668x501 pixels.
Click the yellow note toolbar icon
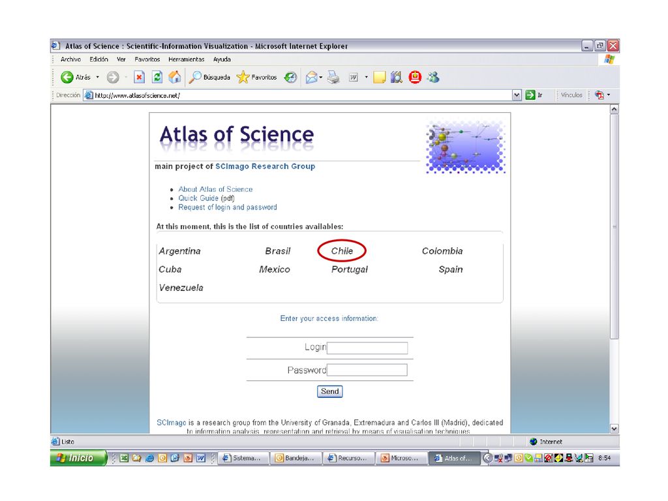click(379, 77)
